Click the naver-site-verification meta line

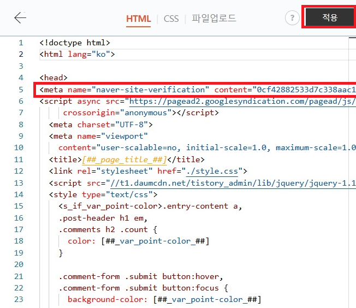point(198,90)
